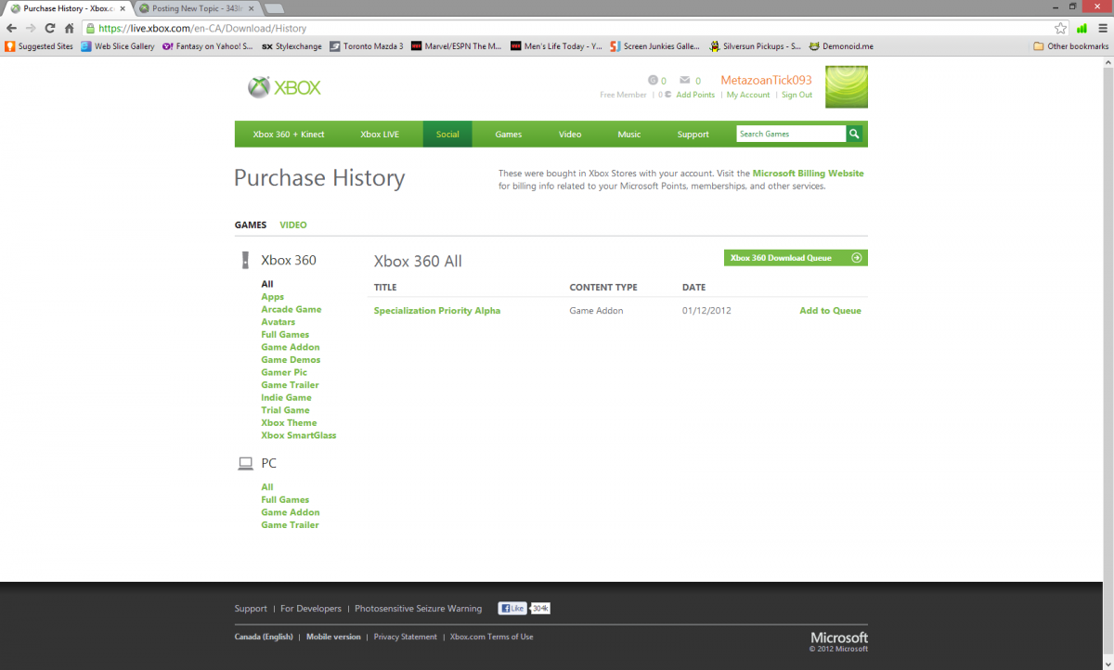The image size is (1114, 670).
Task: Open a new browser tab
Action: (275, 8)
